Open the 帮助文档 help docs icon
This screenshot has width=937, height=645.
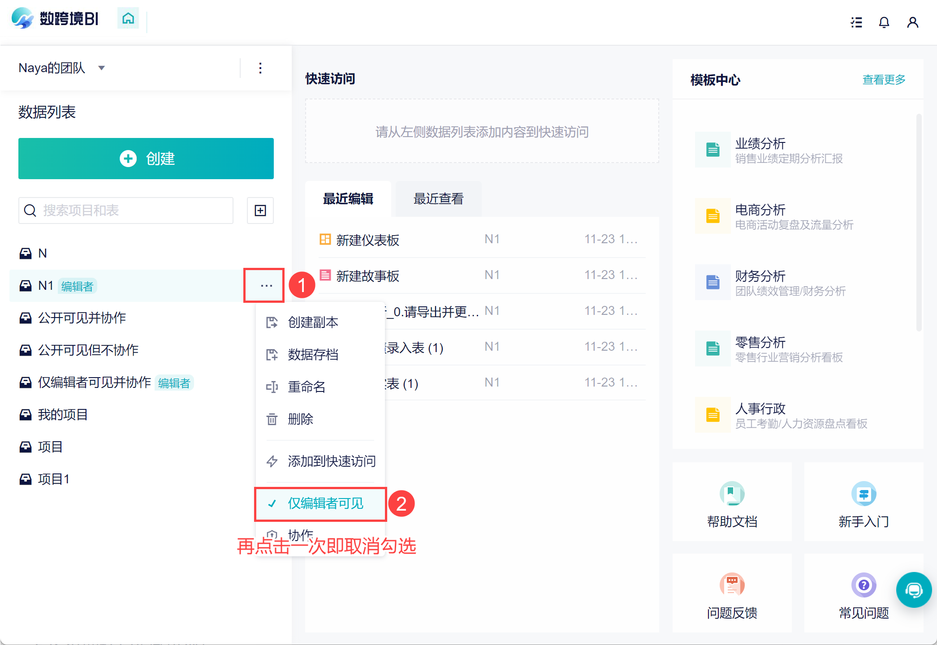pyautogui.click(x=732, y=494)
